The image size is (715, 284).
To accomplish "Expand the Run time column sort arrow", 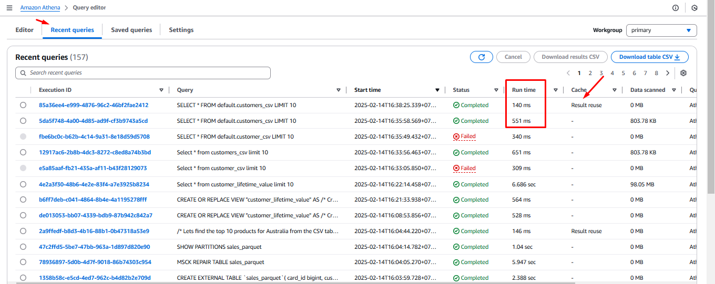I will 555,90.
